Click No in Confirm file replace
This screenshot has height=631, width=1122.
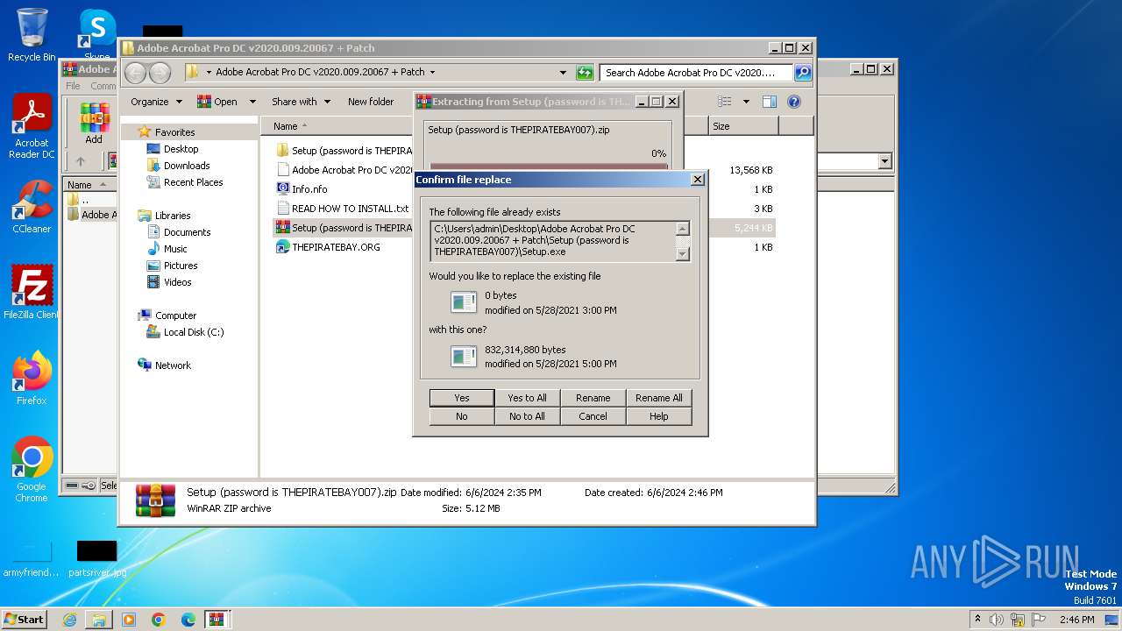pos(462,416)
